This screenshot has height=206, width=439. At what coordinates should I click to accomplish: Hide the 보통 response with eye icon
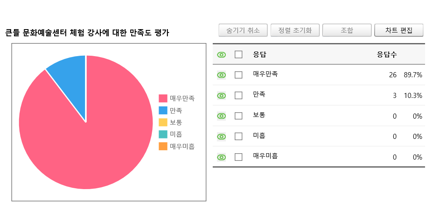tap(221, 116)
